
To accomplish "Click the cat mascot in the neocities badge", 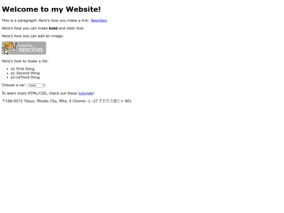I will pyautogui.click(x=9, y=48).
